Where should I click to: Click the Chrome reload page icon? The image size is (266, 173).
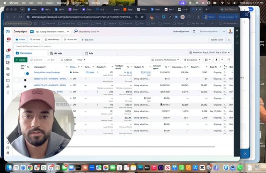(x=20, y=17)
